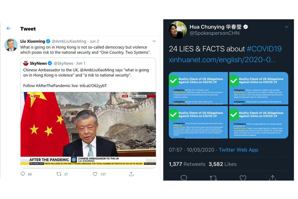Open first Reality Check image

[198, 88]
